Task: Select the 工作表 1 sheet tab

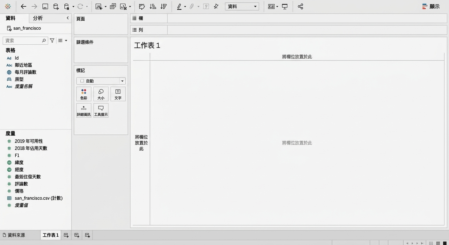Action: point(50,235)
